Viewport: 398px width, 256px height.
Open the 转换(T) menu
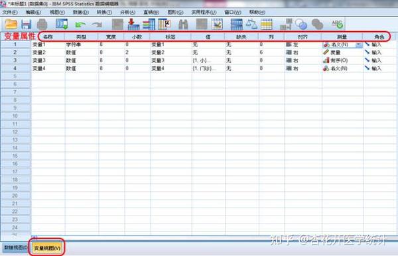pyautogui.click(x=104, y=12)
